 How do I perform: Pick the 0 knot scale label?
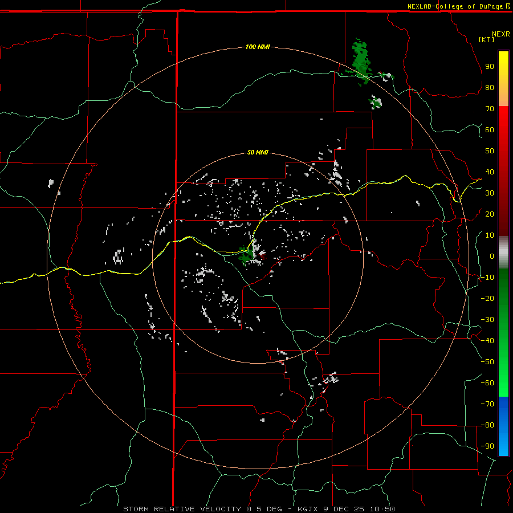pyautogui.click(x=492, y=256)
